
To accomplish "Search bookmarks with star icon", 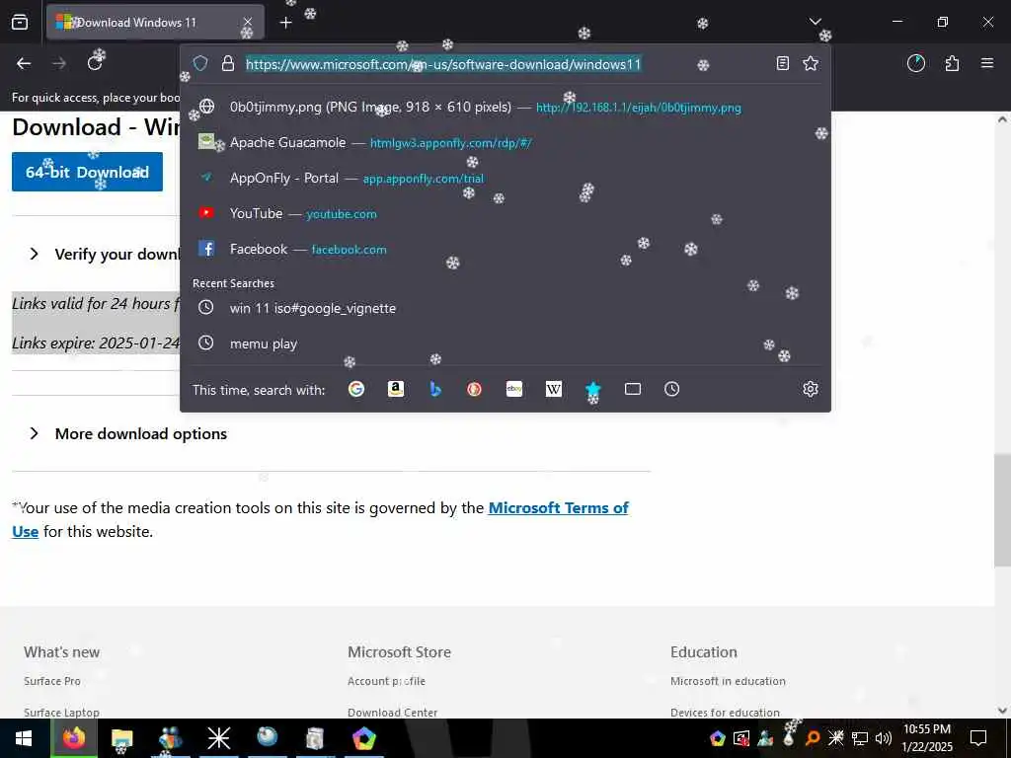I will 593,389.
